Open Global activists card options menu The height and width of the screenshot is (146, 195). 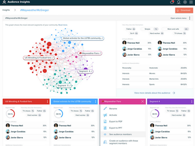click(95, 101)
